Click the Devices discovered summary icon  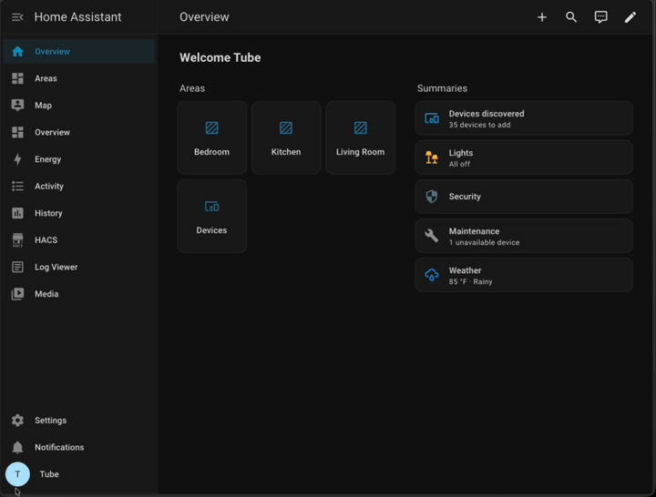432,118
